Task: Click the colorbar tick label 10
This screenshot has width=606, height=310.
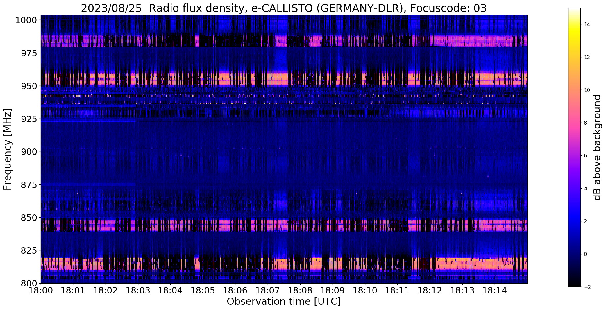Action: tap(587, 90)
